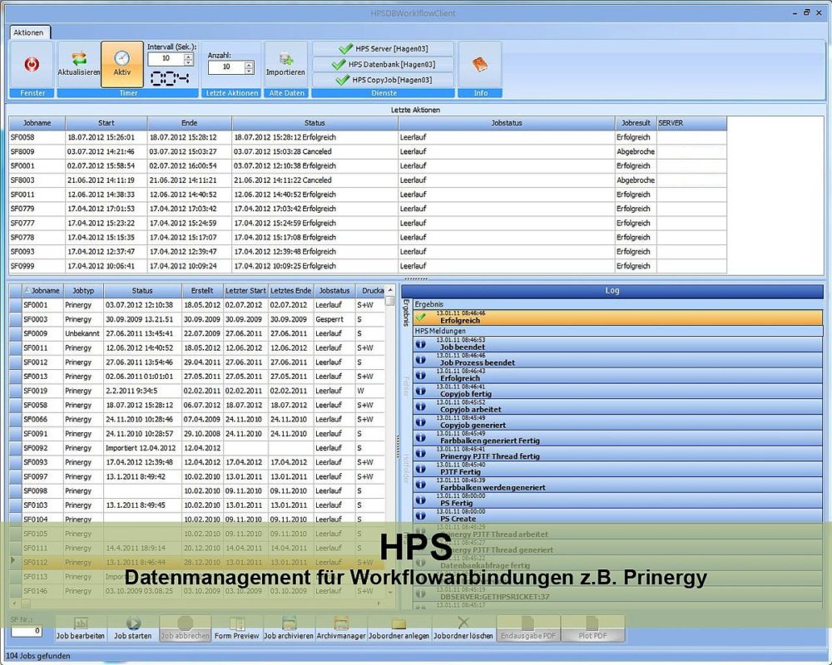The width and height of the screenshot is (832, 665).
Task: Click info icon beside PS Fertig
Action: [x=421, y=500]
